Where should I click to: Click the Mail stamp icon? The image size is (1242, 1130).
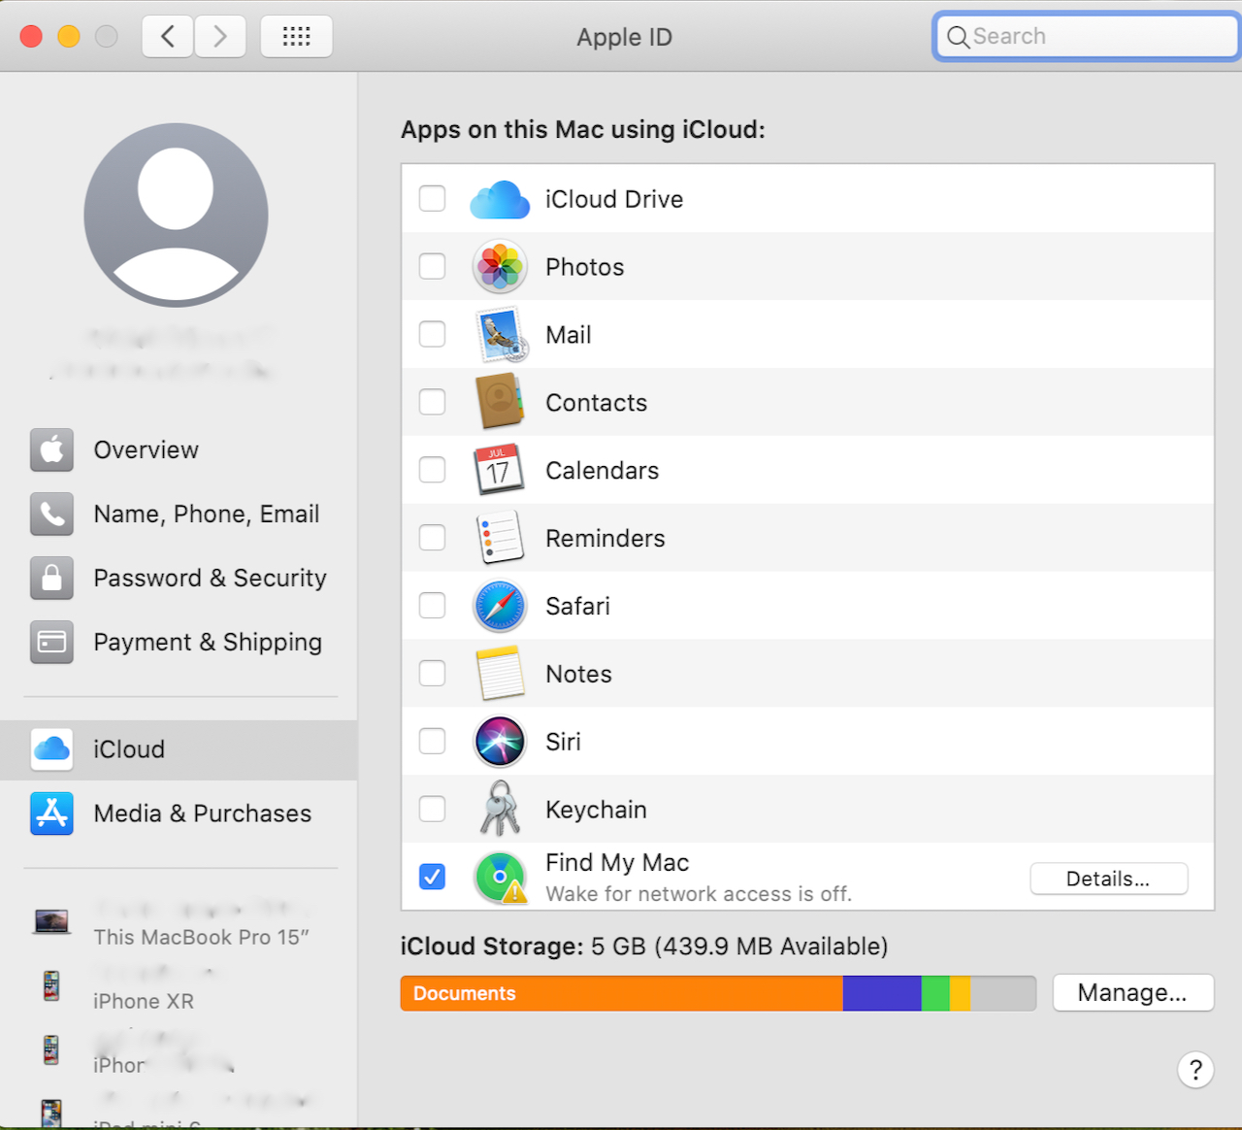coord(501,334)
